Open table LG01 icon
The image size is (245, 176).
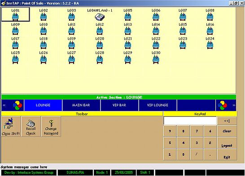point(15,17)
